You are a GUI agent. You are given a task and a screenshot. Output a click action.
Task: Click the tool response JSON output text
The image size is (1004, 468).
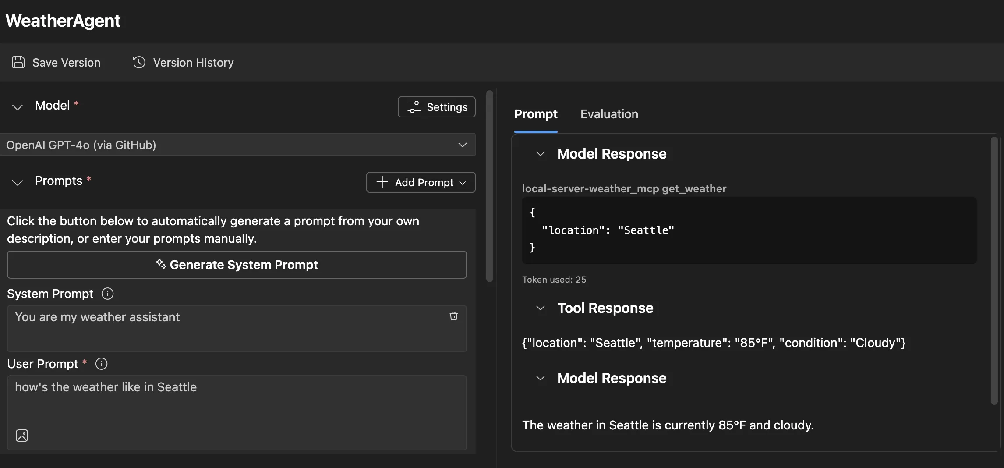pos(714,343)
